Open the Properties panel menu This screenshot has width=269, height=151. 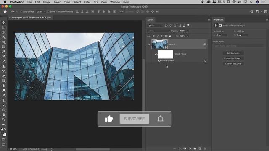coord(267,20)
